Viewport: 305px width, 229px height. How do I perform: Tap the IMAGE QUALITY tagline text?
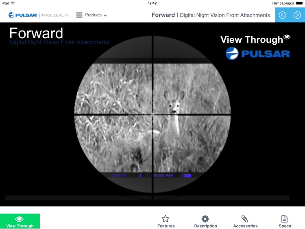[55, 15]
